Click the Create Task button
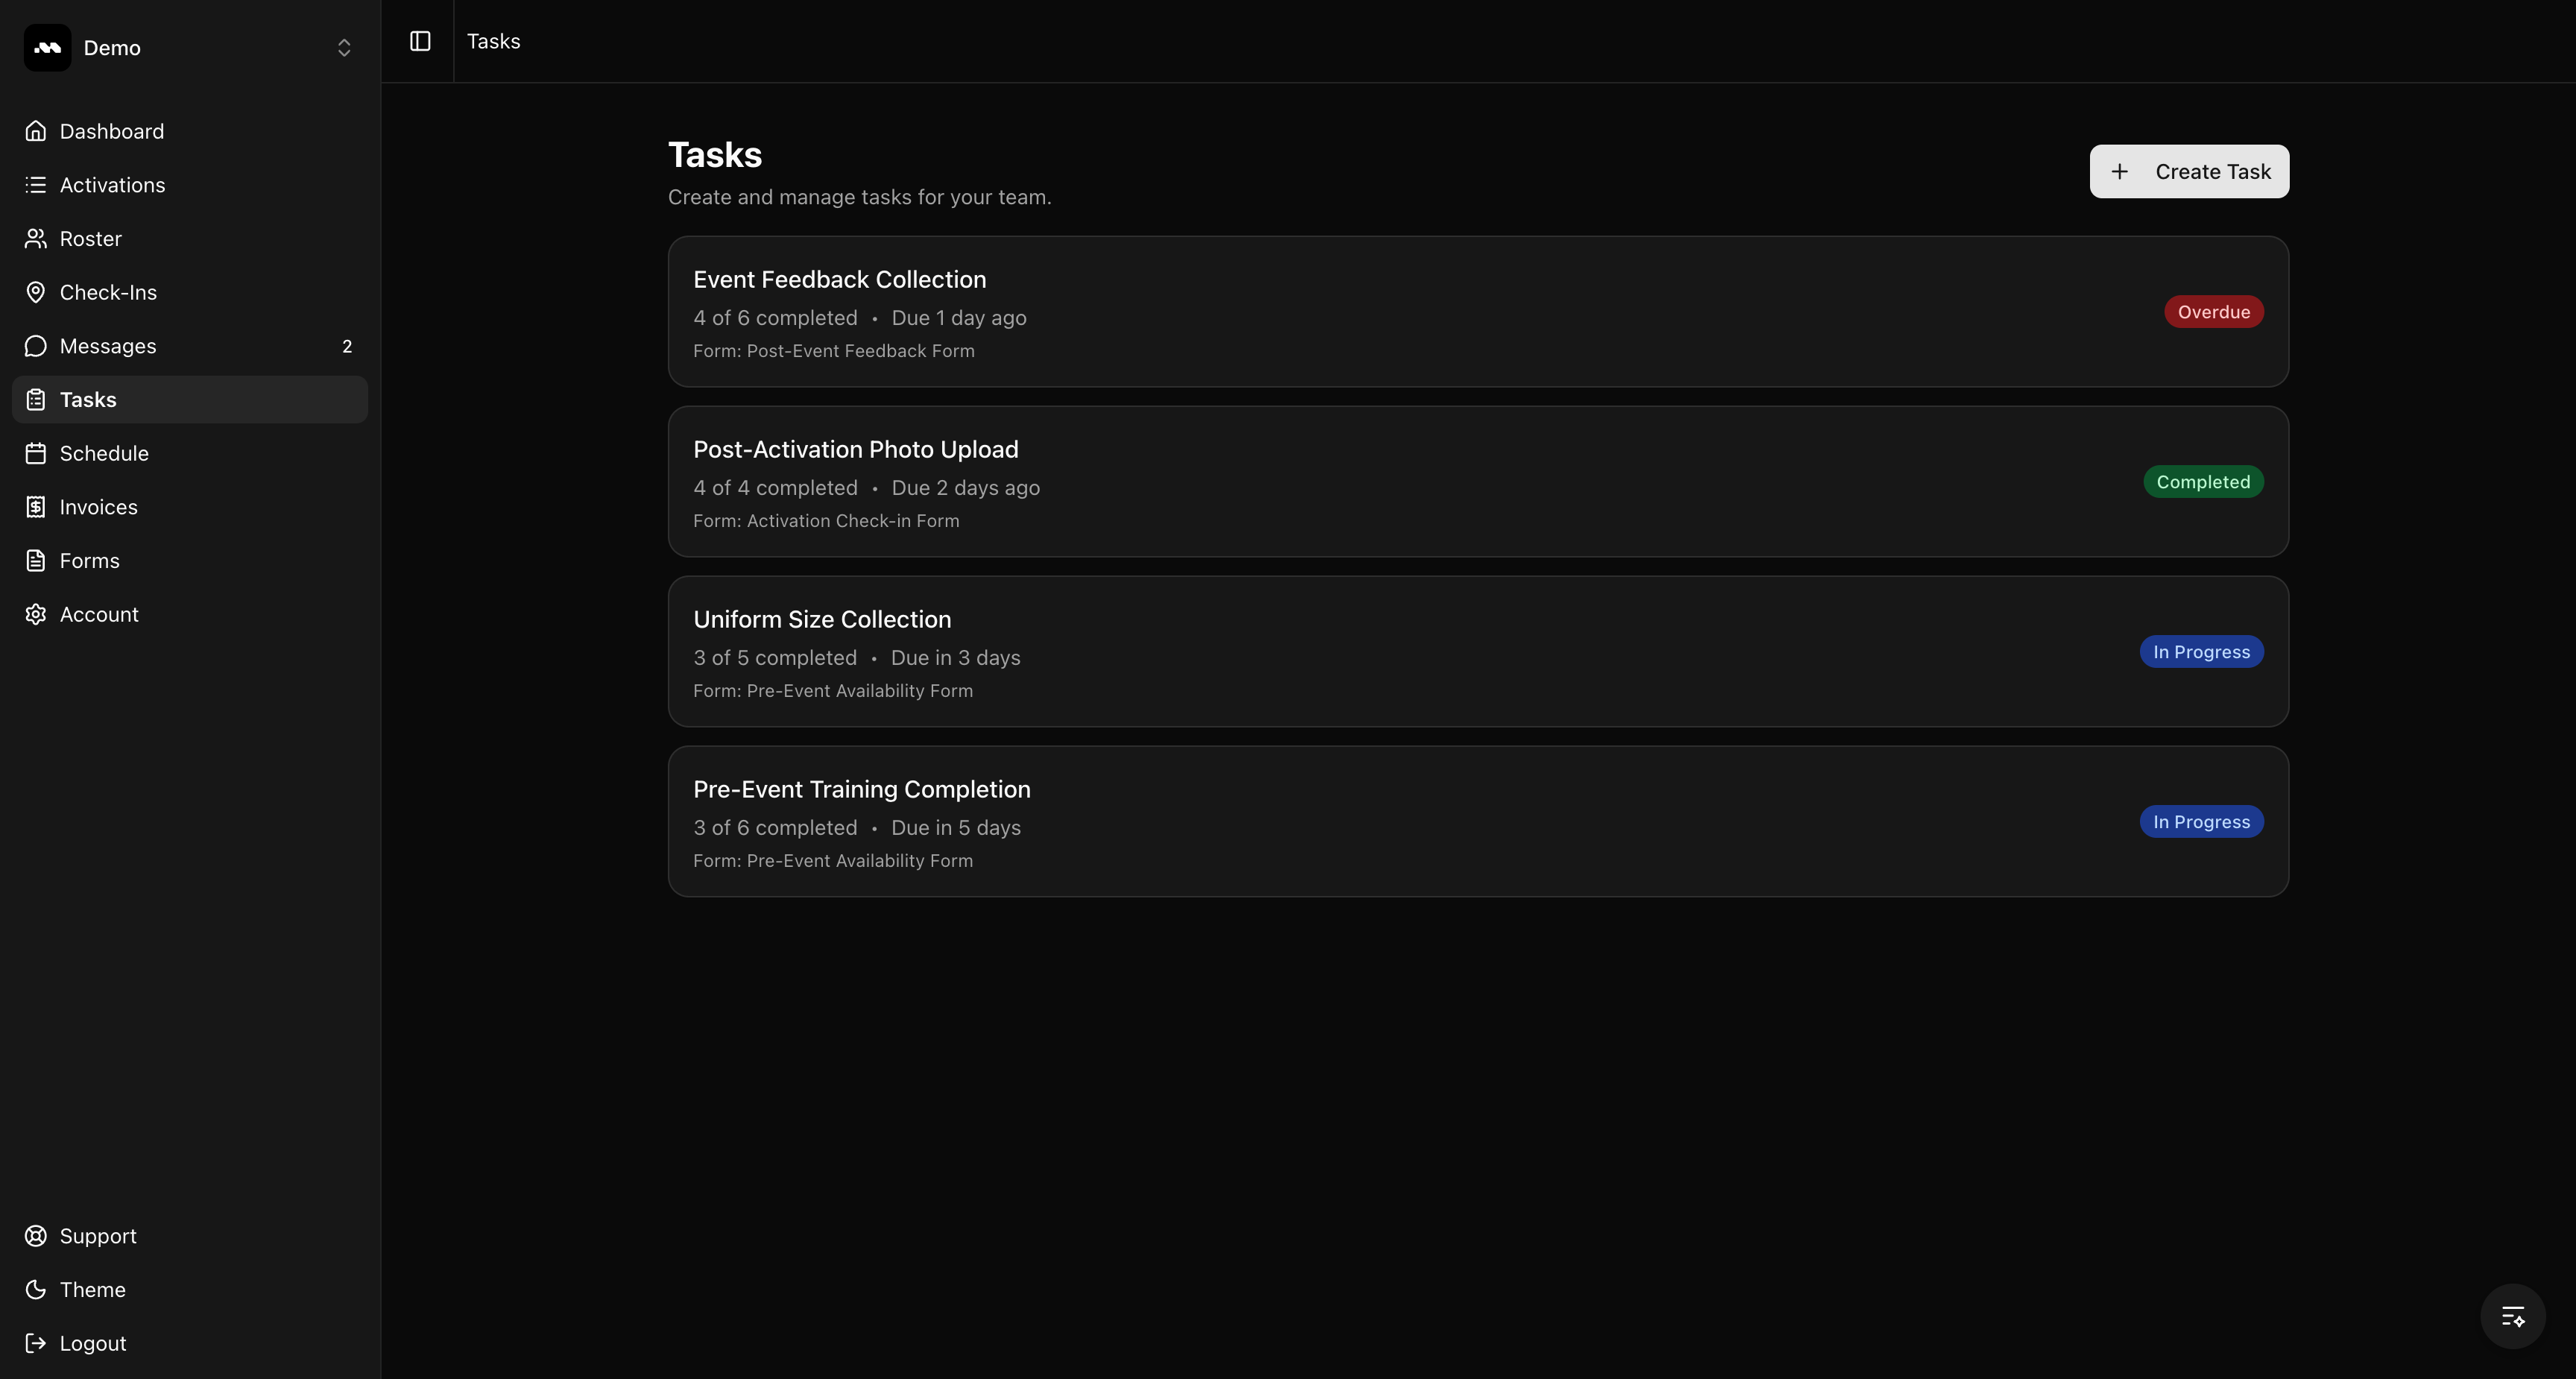Viewport: 2576px width, 1379px height. tap(2188, 171)
